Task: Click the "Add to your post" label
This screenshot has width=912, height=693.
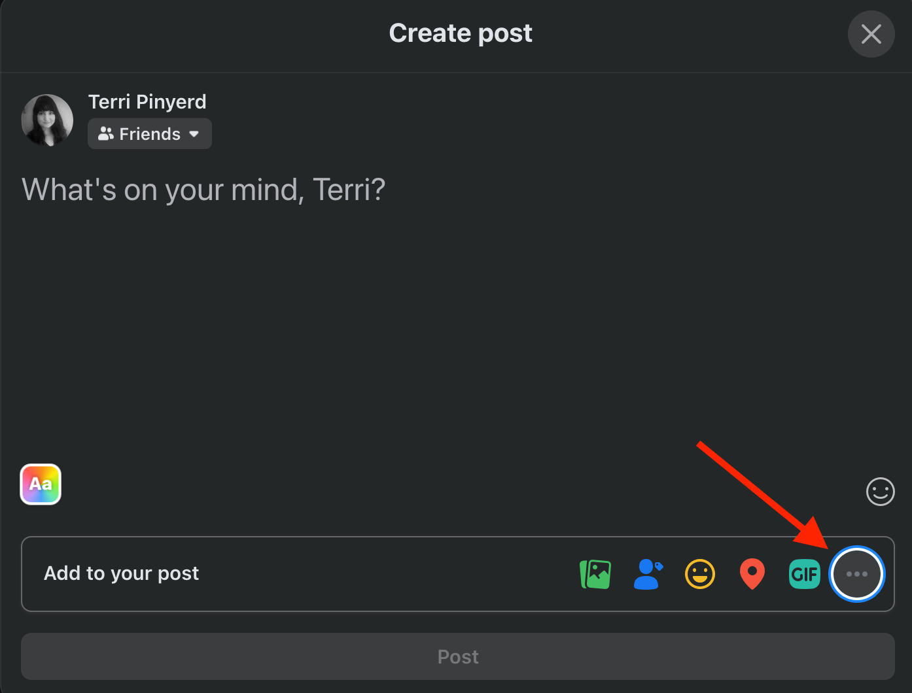Action: (x=121, y=573)
